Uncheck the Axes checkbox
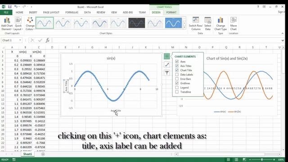 [x=177, y=62]
